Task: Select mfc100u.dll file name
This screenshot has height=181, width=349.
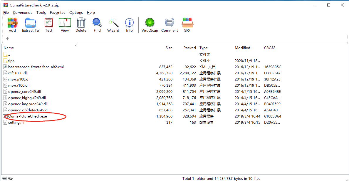Action: (x=18, y=73)
